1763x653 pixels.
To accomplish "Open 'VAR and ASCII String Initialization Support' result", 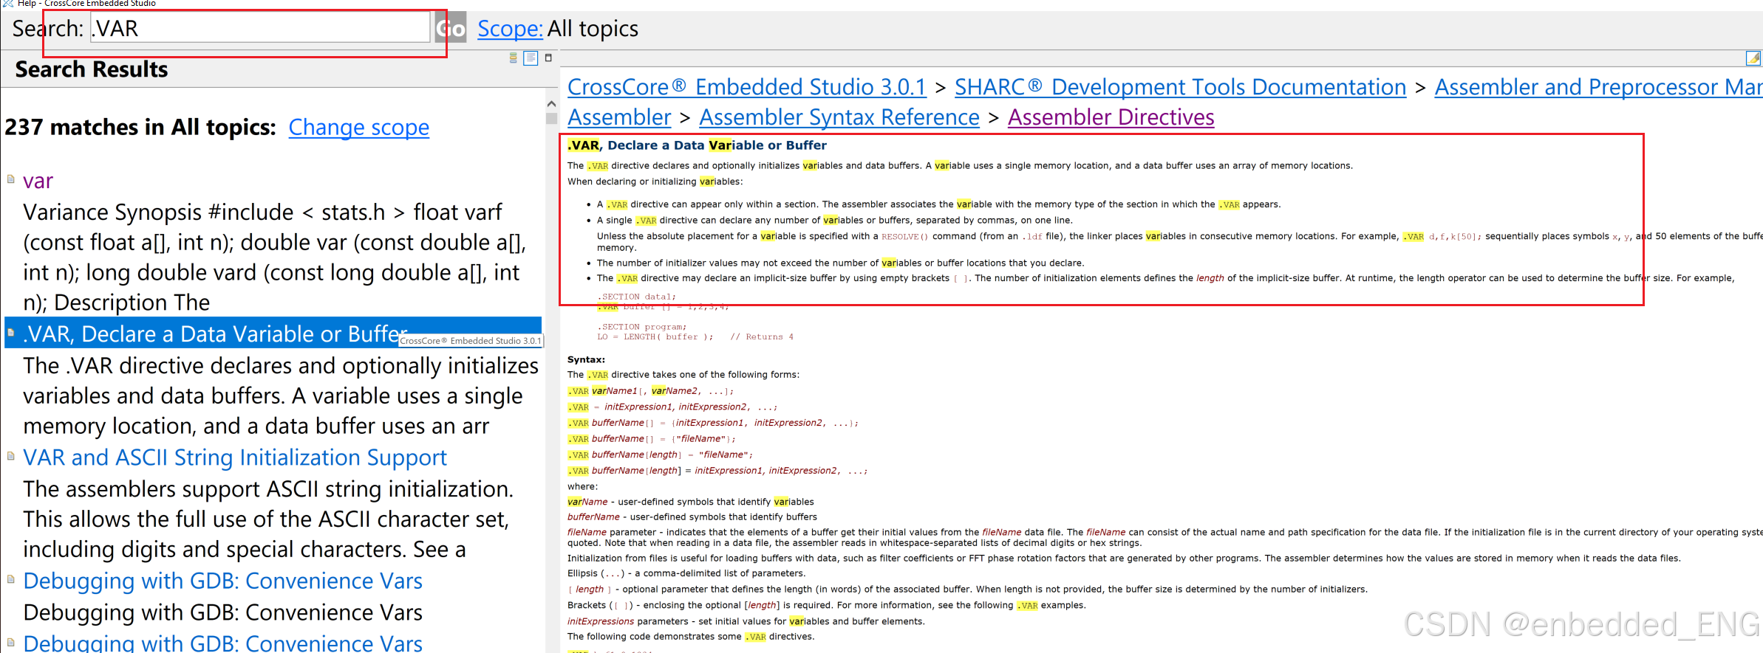I will pos(235,457).
